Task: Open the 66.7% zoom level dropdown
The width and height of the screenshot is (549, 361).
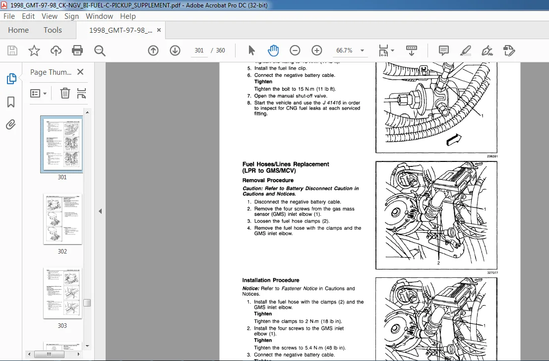Action: pos(362,51)
